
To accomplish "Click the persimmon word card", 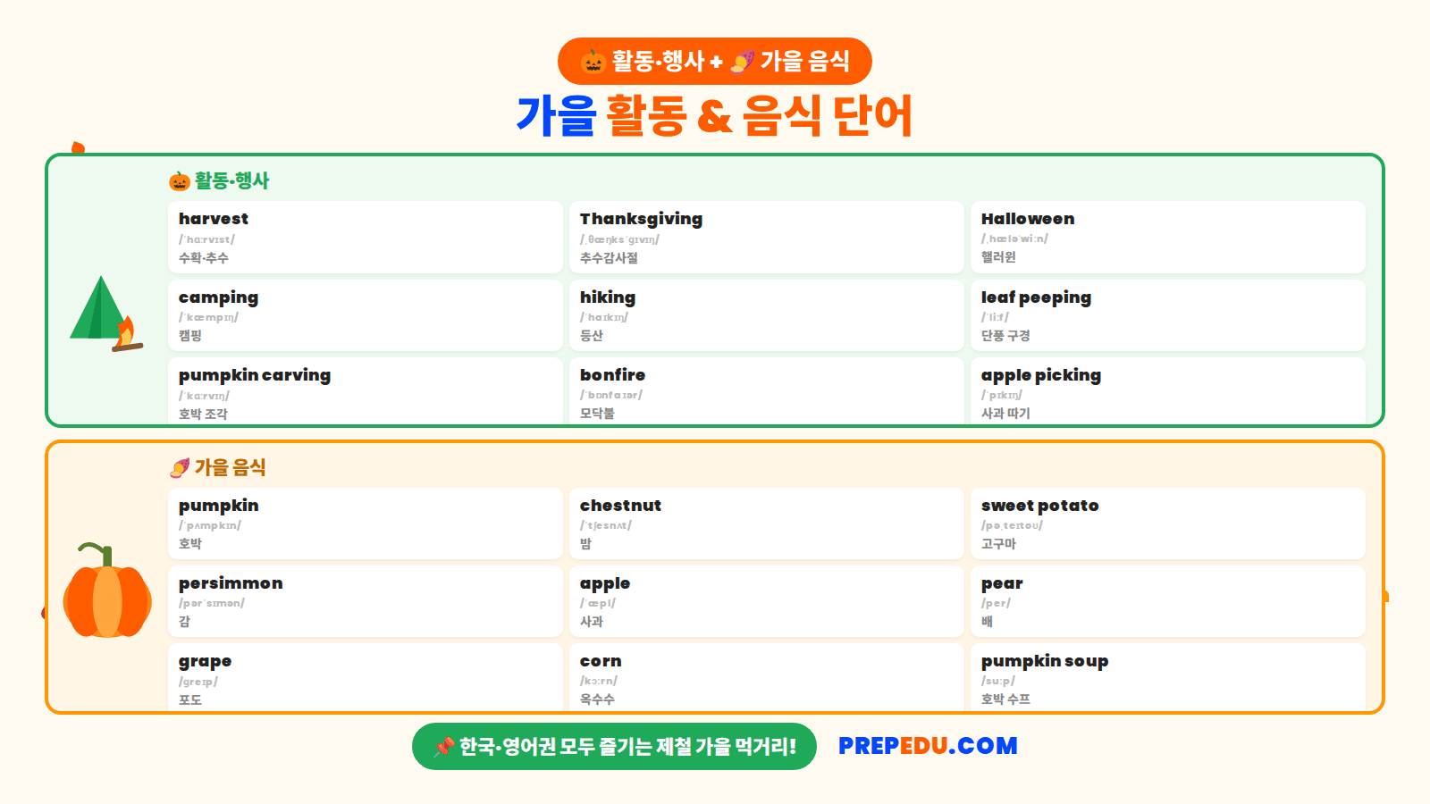I will 366,601.
